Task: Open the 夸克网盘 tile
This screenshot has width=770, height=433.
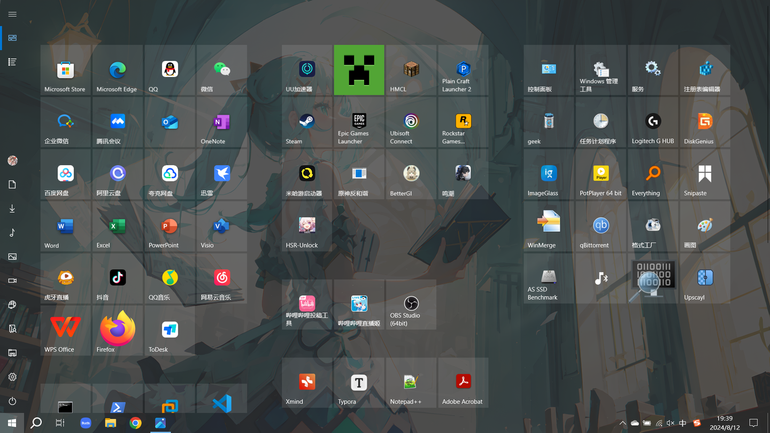Action: [170, 174]
